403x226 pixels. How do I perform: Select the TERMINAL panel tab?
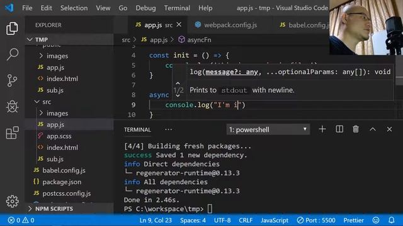(137, 130)
